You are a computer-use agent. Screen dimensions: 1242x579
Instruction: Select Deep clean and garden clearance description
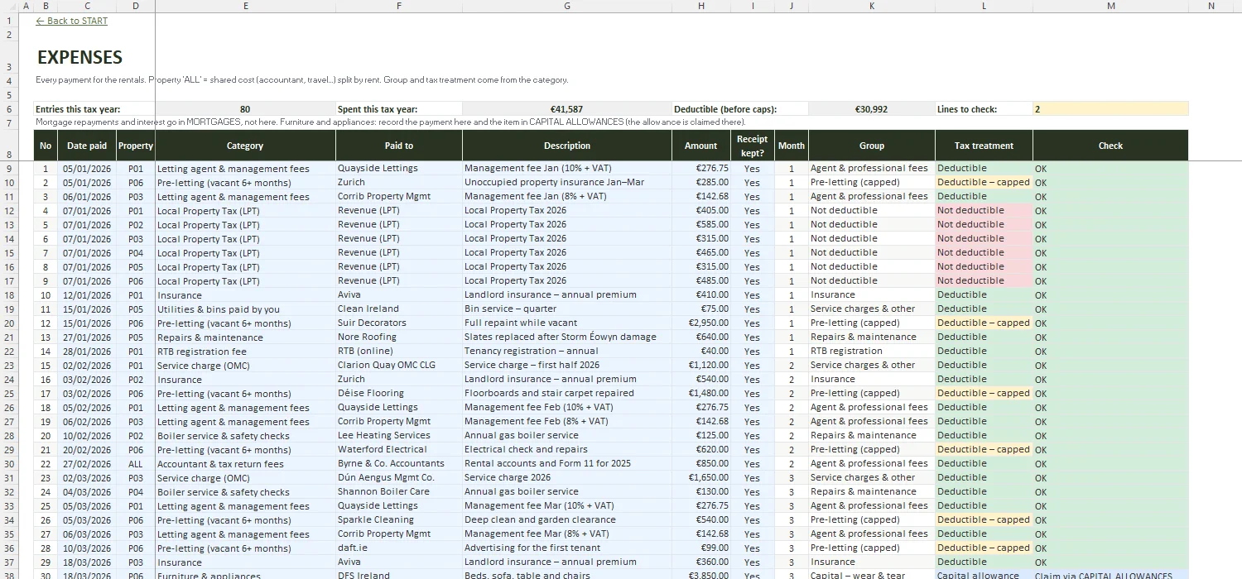point(566,519)
